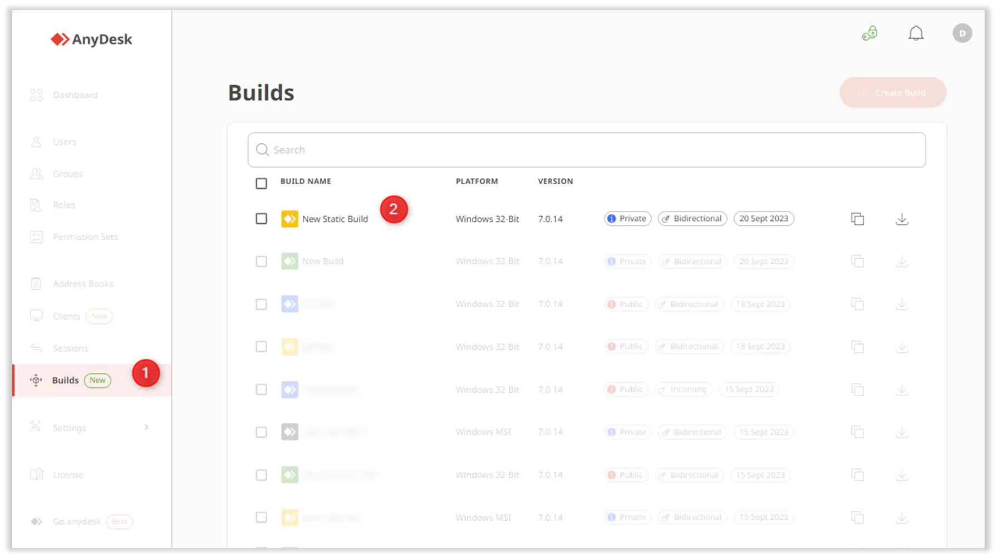The width and height of the screenshot is (997, 558).
Task: Open the Builds sidebar section
Action: [66, 381]
